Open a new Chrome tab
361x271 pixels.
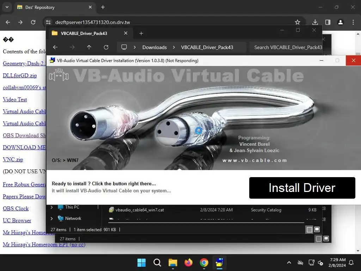(x=103, y=7)
